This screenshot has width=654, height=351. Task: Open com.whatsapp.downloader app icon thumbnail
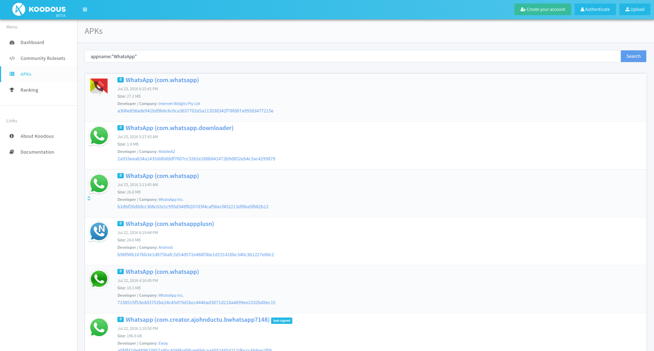99,136
